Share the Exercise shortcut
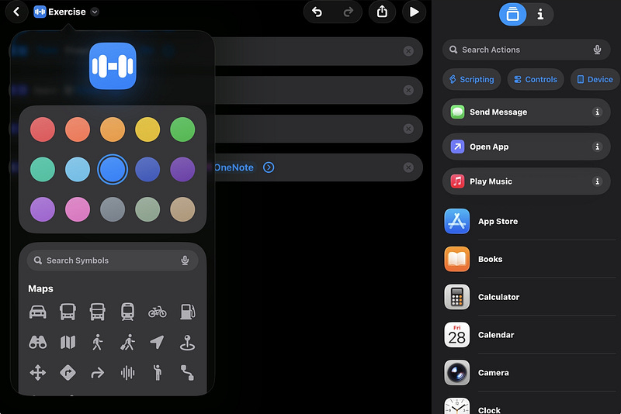Viewport: 621px width, 414px height. tap(382, 12)
